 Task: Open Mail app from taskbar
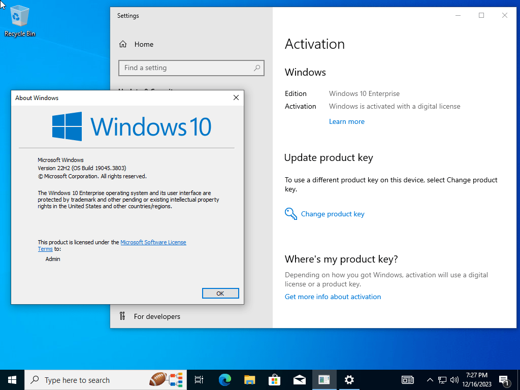point(300,380)
